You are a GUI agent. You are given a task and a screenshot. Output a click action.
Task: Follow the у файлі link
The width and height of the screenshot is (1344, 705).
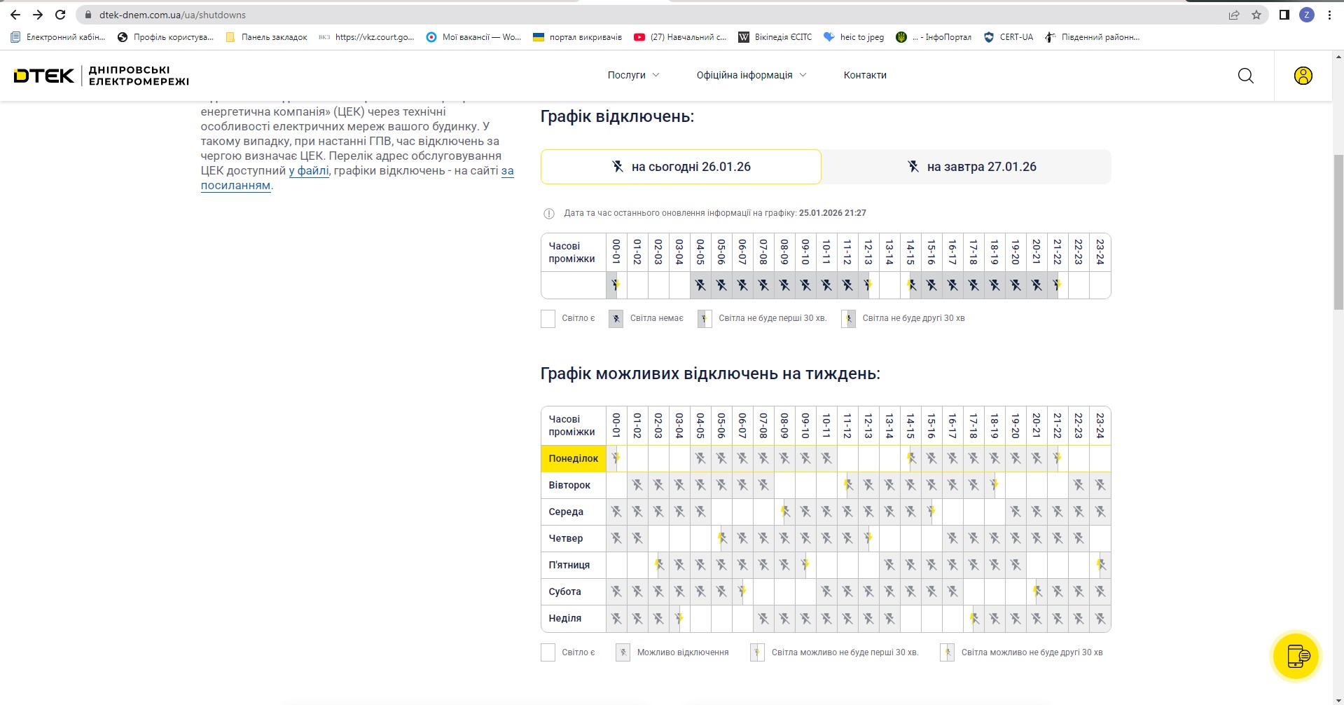click(308, 171)
